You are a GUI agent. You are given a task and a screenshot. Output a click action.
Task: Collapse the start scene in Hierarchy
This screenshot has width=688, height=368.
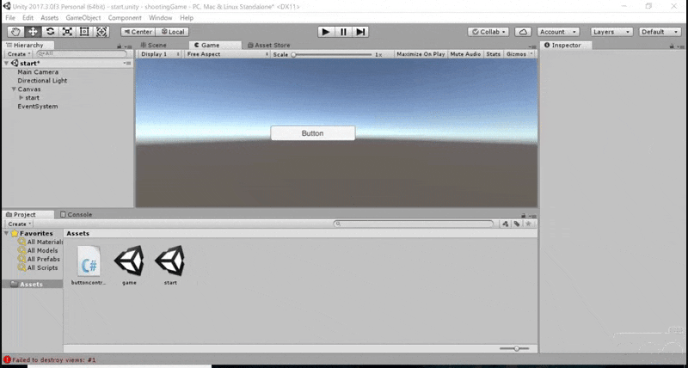tap(6, 63)
